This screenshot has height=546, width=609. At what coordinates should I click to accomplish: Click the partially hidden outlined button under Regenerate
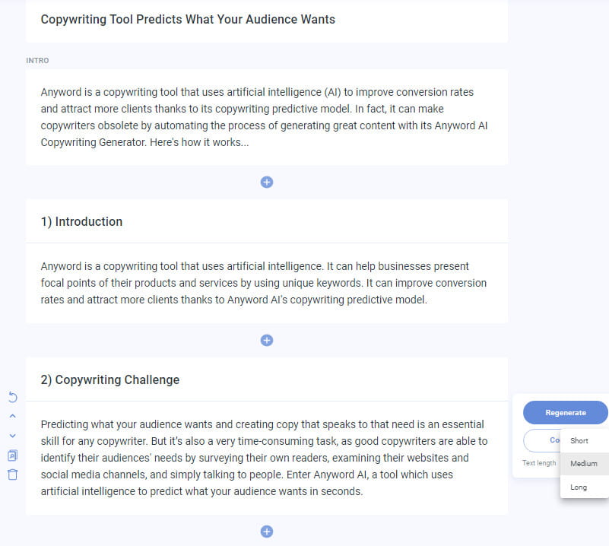[541, 440]
